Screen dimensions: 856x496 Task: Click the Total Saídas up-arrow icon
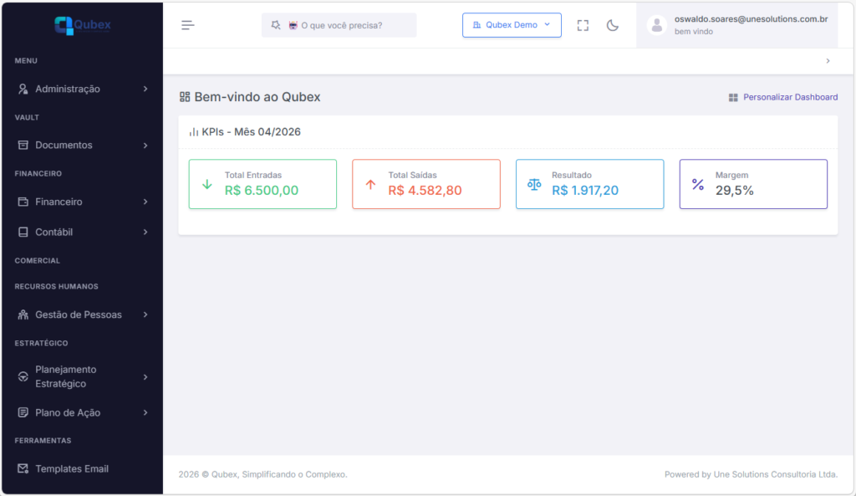point(371,184)
